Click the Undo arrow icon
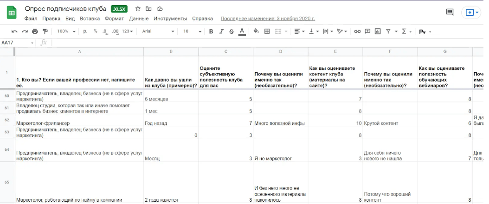 tap(14, 31)
